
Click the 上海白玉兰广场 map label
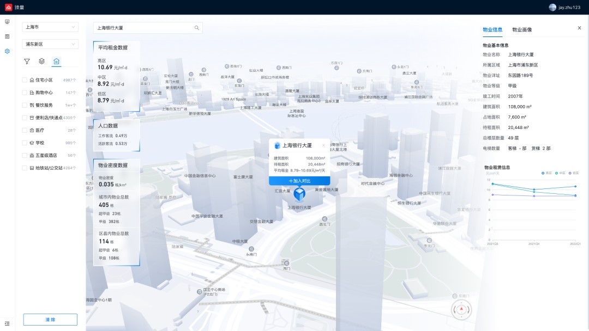[x=175, y=109]
